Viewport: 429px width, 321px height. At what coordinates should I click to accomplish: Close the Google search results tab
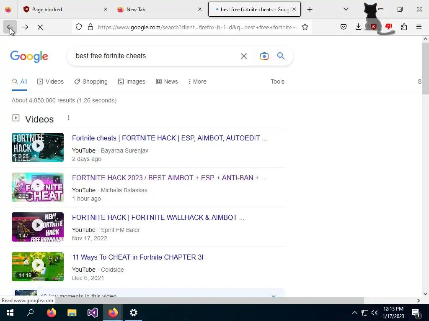(x=294, y=9)
